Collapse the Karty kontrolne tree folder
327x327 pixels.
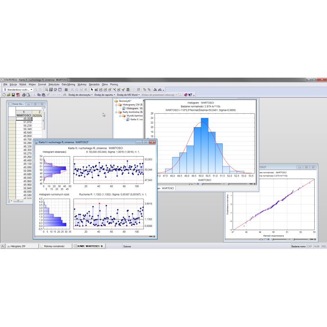click(116, 112)
